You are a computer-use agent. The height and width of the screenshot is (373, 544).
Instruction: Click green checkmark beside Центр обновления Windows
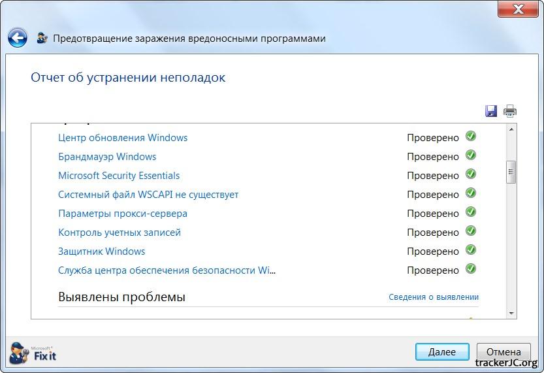tap(470, 137)
